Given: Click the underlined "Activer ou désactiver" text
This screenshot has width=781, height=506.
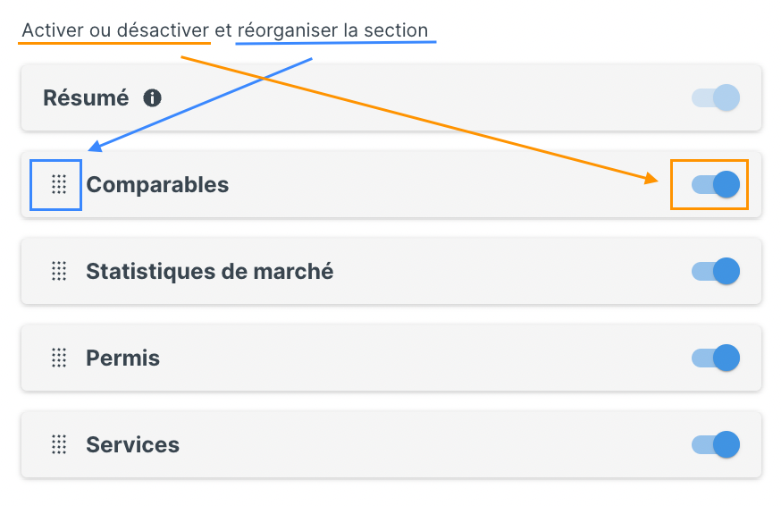Looking at the screenshot, I should point(115,30).
